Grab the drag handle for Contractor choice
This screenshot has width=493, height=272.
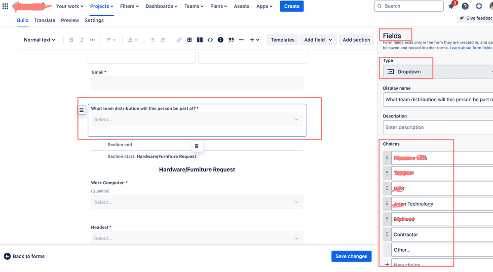[x=387, y=234]
